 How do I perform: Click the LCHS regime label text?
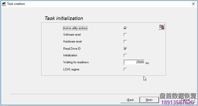click(71, 69)
